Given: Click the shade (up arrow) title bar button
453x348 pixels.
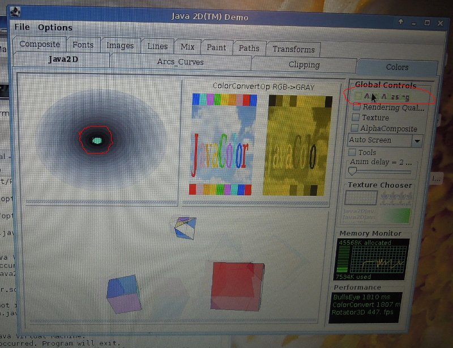Looking at the screenshot, I should pos(401,22).
